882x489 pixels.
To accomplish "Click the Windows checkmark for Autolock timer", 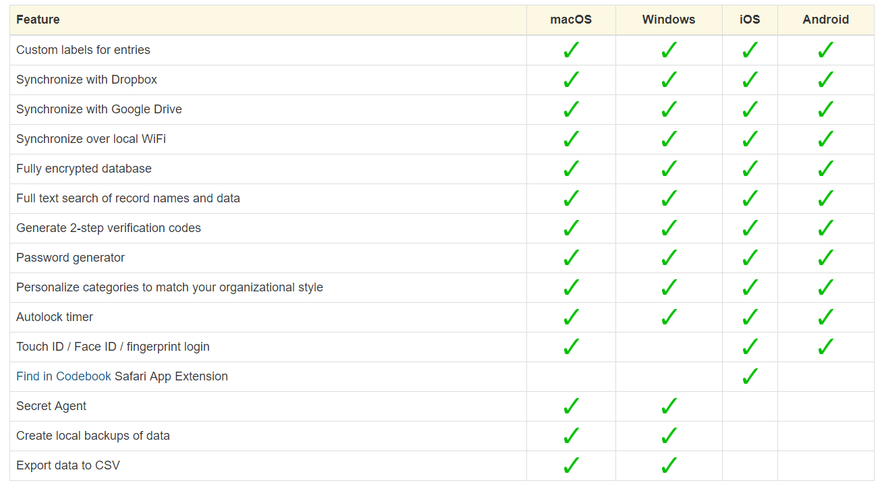I will click(x=669, y=317).
